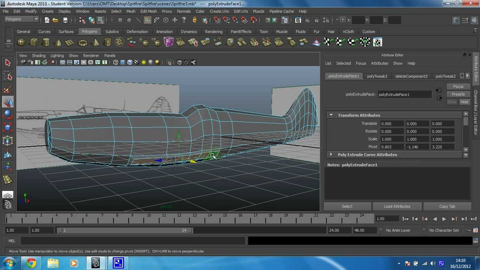
Task: Click the Presets button
Action: tap(458, 94)
